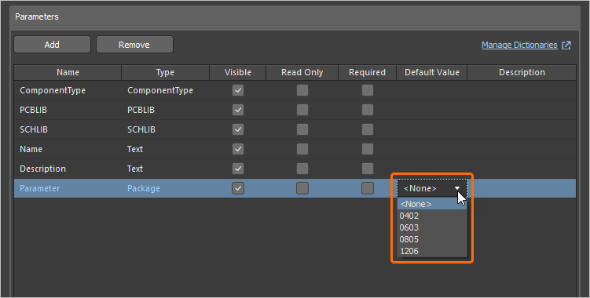Enable Required for Name row
Viewport: 590px width, 298px height.
368,149
